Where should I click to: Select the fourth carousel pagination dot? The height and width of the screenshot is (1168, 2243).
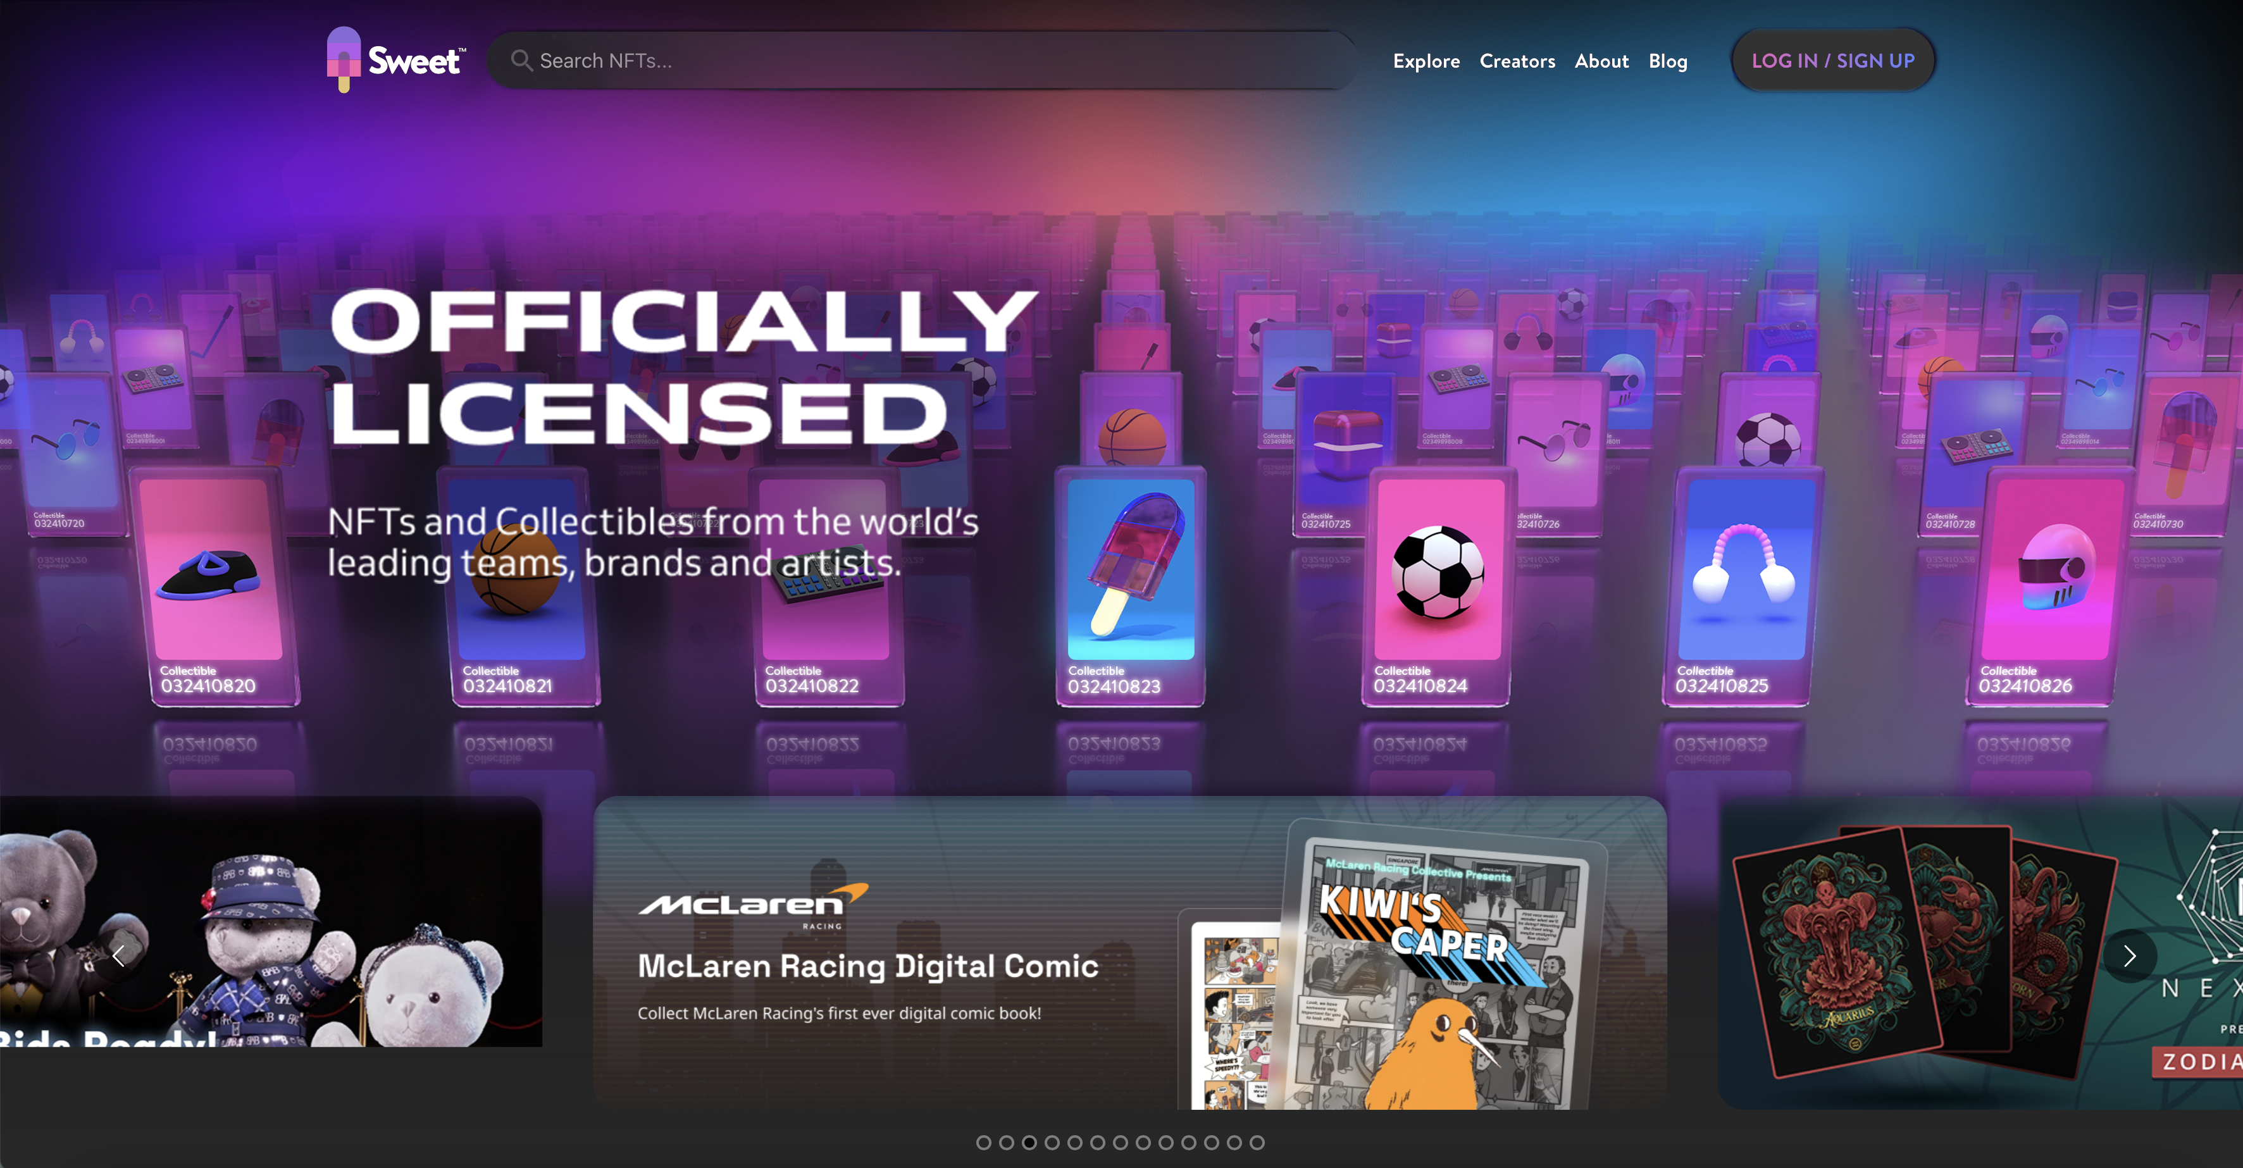1052,1142
